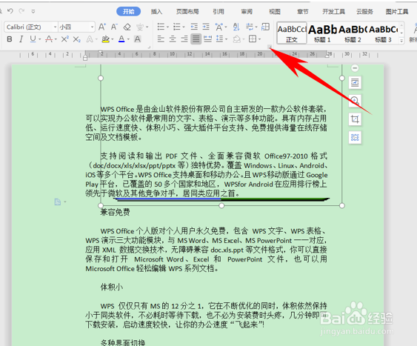This screenshot has height=346, width=417.
Task: Switch to the 插入 tab
Action: coord(156,11)
